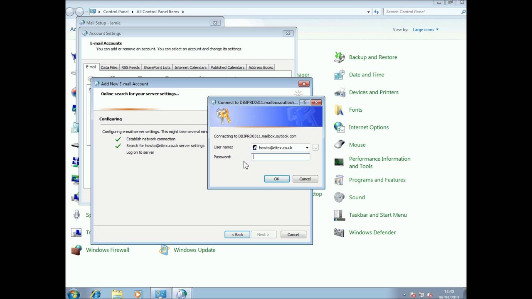Close the Mail Setup - Jamie window
The width and height of the screenshot is (532, 299).
(215, 23)
